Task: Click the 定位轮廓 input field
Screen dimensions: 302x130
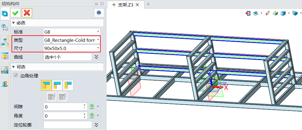Action: point(67,125)
